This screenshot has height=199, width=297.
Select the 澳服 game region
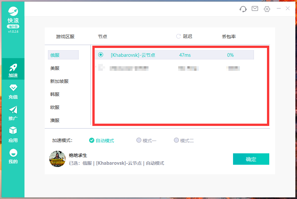pos(55,120)
